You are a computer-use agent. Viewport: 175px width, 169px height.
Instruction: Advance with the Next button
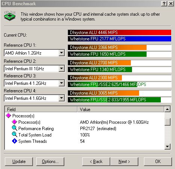pyautogui.click(x=124, y=162)
